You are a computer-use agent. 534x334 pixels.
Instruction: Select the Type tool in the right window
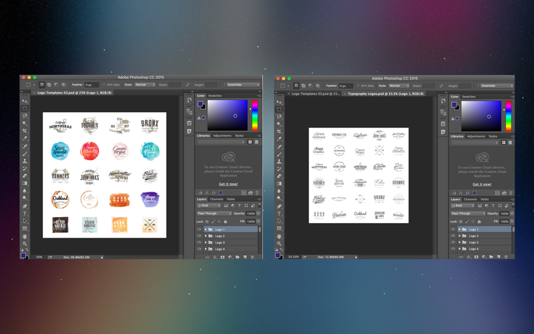[x=279, y=214]
